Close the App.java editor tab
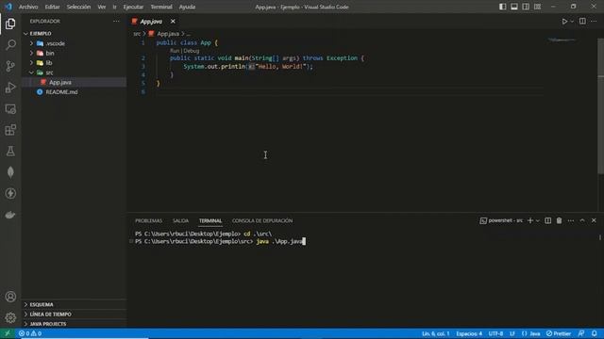 pos(173,22)
